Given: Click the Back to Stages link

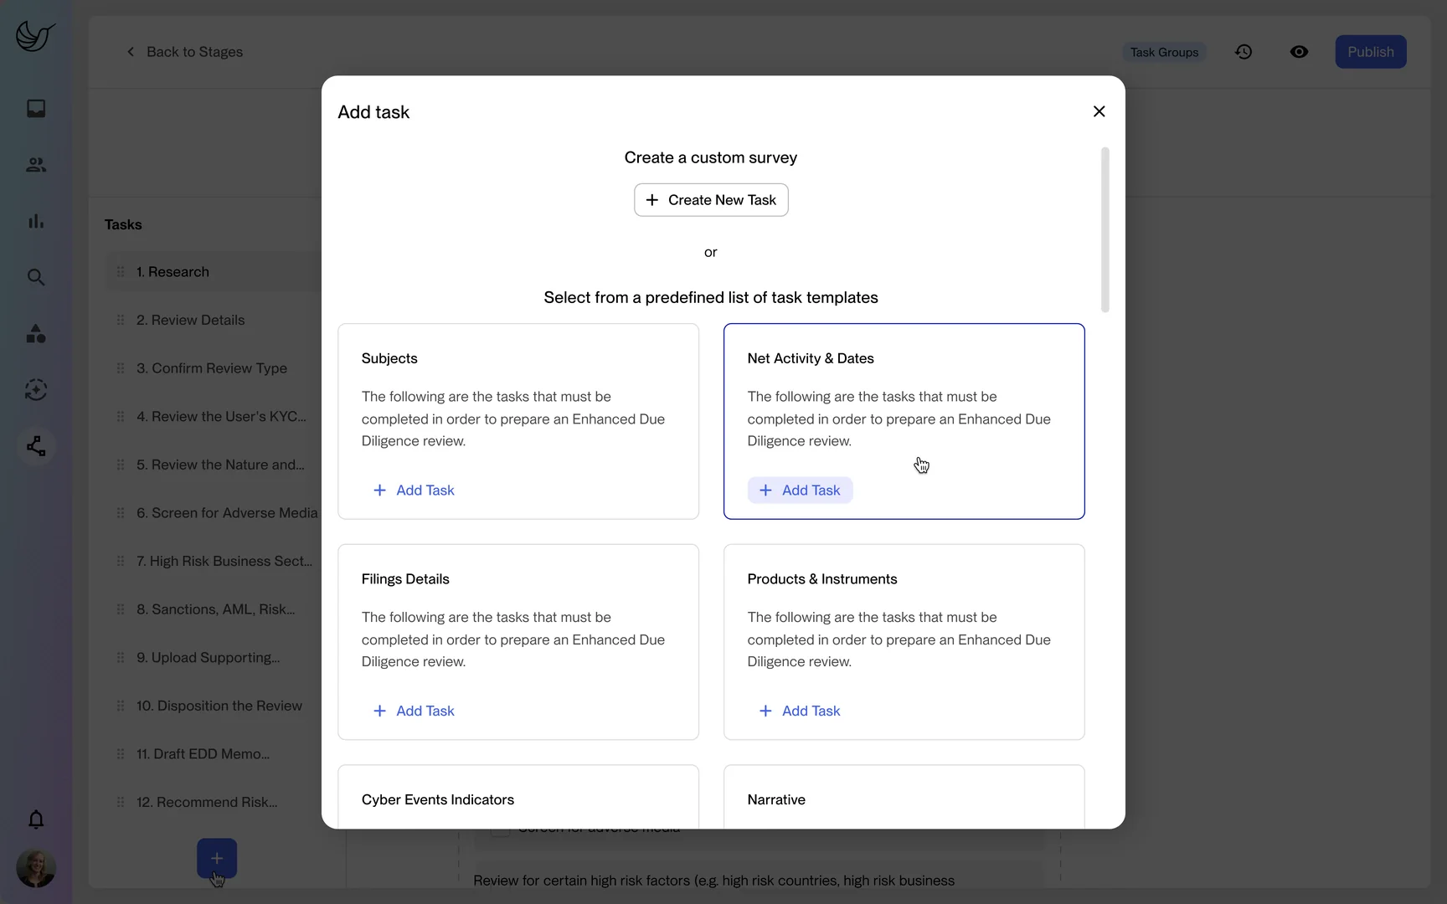Looking at the screenshot, I should [x=184, y=52].
